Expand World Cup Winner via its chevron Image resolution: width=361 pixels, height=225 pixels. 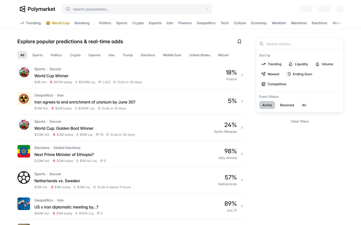click(242, 75)
